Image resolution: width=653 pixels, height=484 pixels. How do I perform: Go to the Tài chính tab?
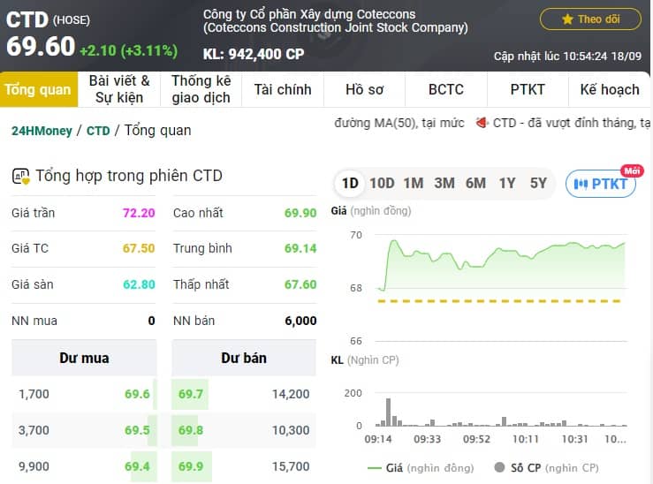point(283,89)
